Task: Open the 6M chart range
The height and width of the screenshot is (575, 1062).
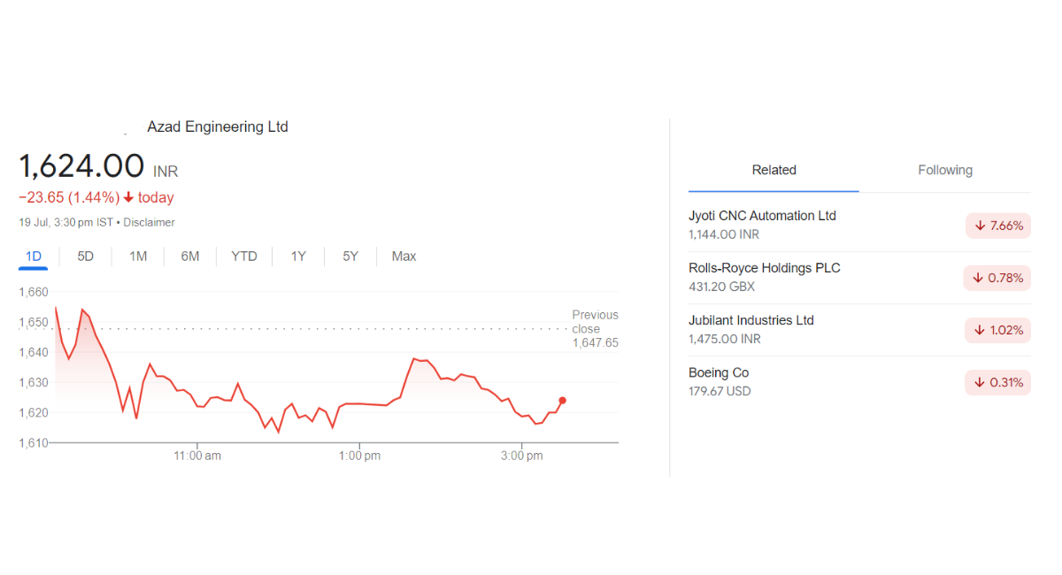Action: point(190,257)
